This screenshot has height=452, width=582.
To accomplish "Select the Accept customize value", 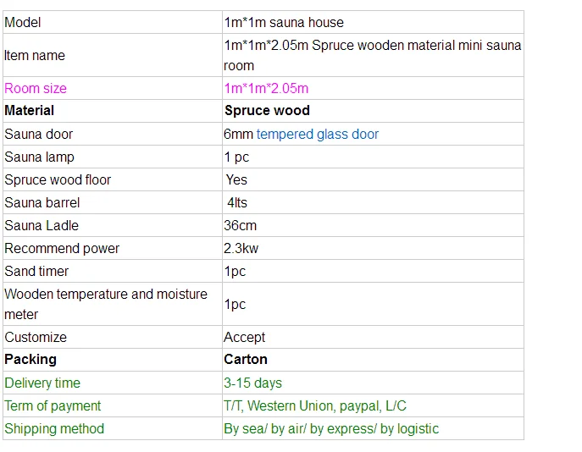I will 244,337.
